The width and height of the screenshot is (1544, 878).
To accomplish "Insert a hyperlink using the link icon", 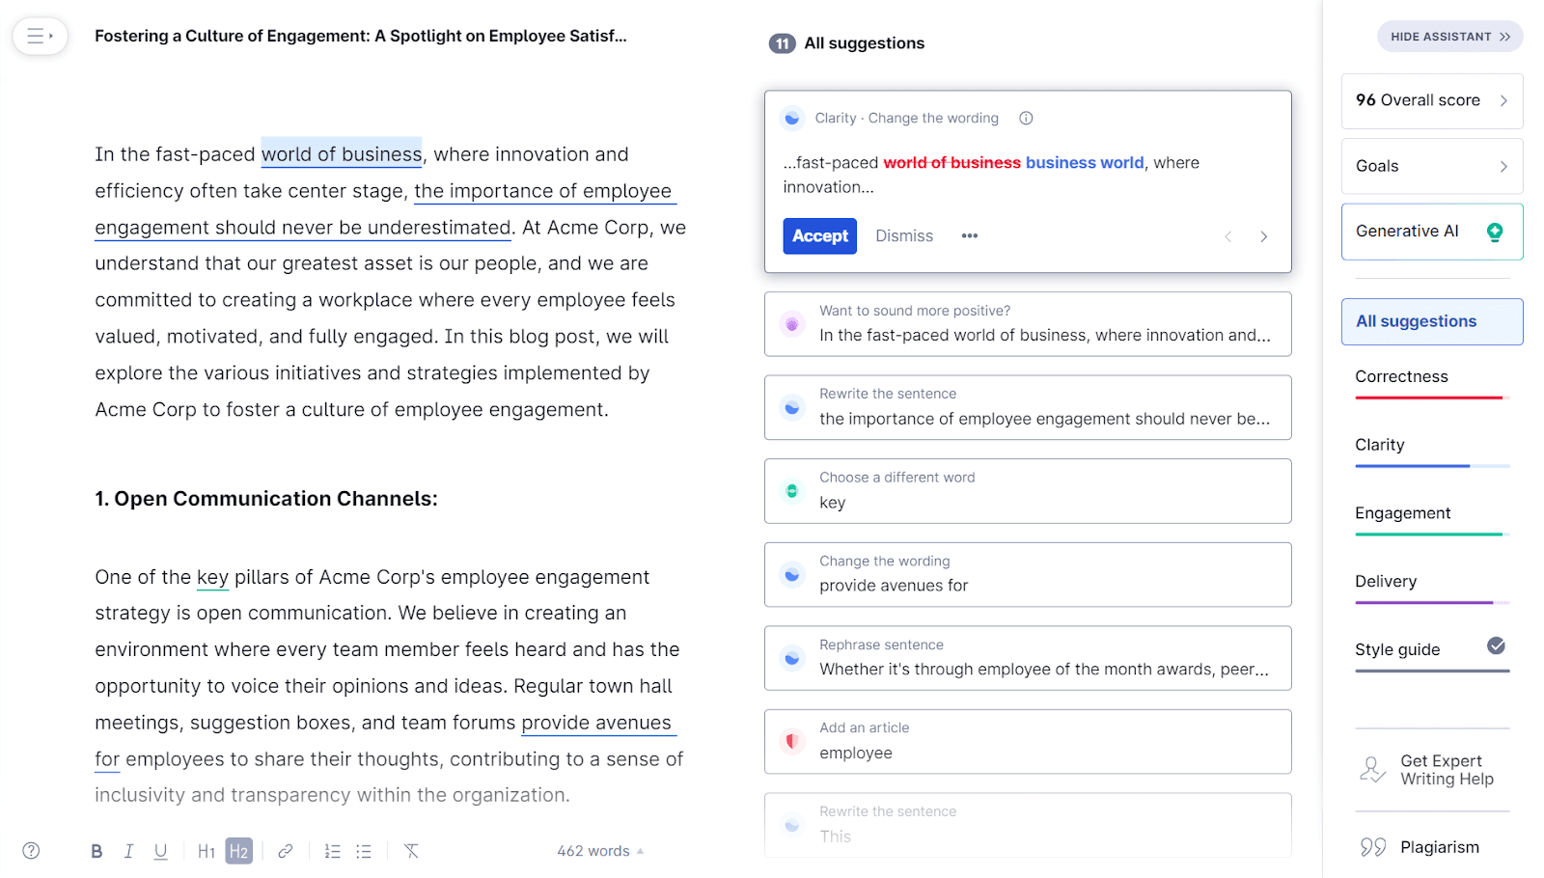I will (285, 850).
